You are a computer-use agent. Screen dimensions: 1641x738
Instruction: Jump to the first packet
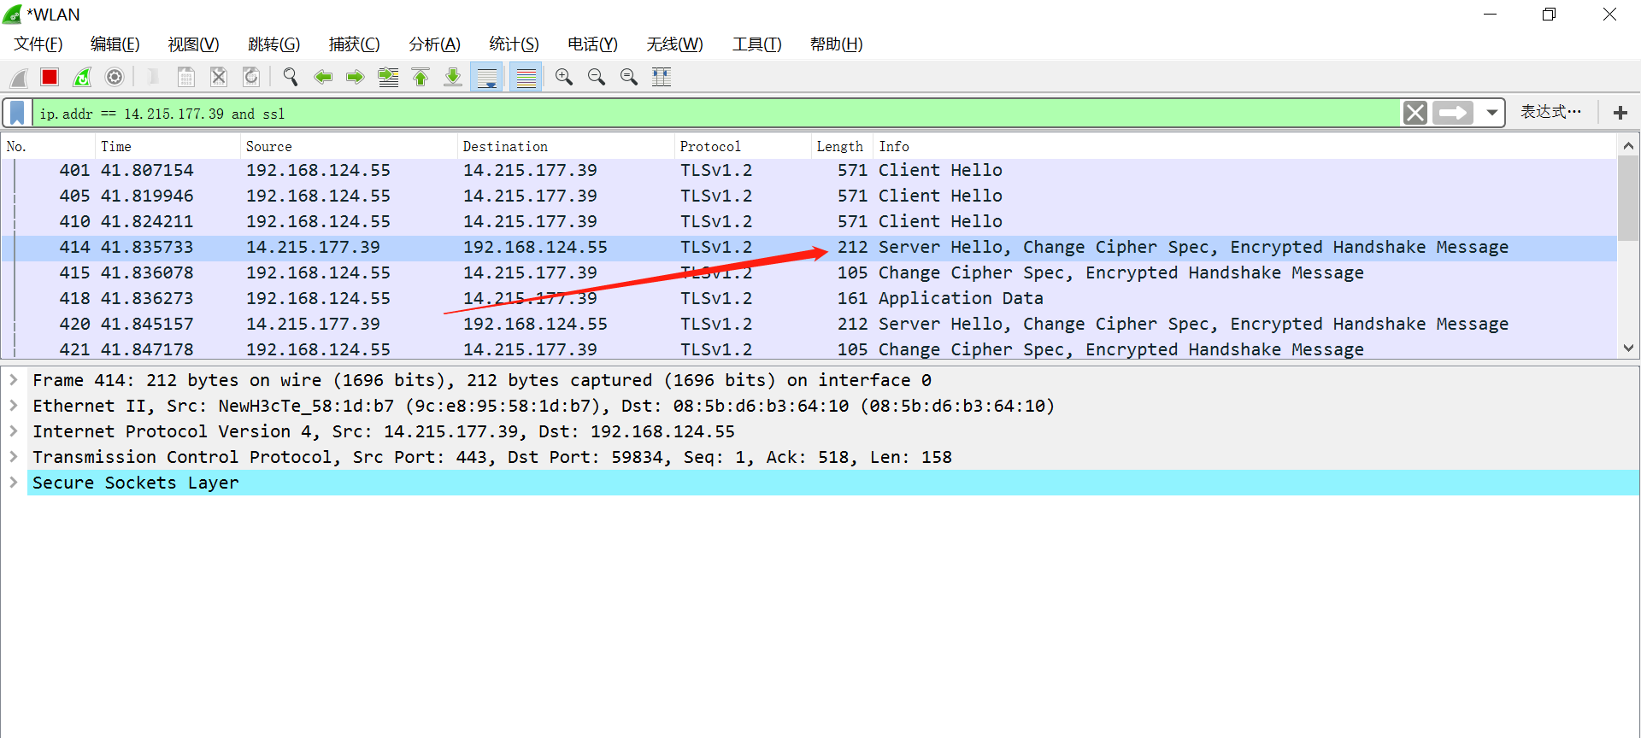click(421, 78)
